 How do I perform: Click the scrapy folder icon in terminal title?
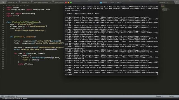(x=101, y=2)
